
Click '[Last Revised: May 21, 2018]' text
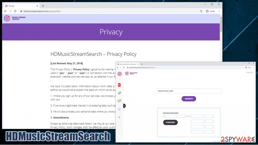pos(67,63)
